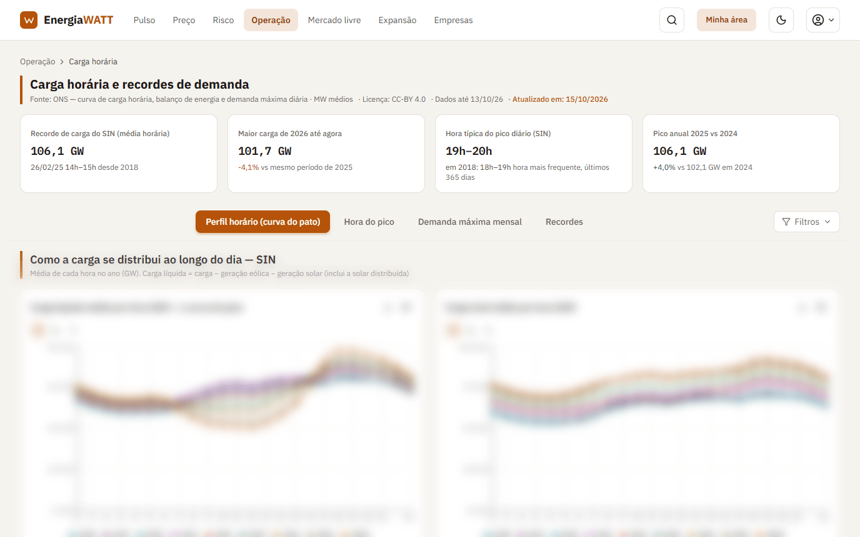
Task: Click the Operação nav item
Action: point(271,20)
